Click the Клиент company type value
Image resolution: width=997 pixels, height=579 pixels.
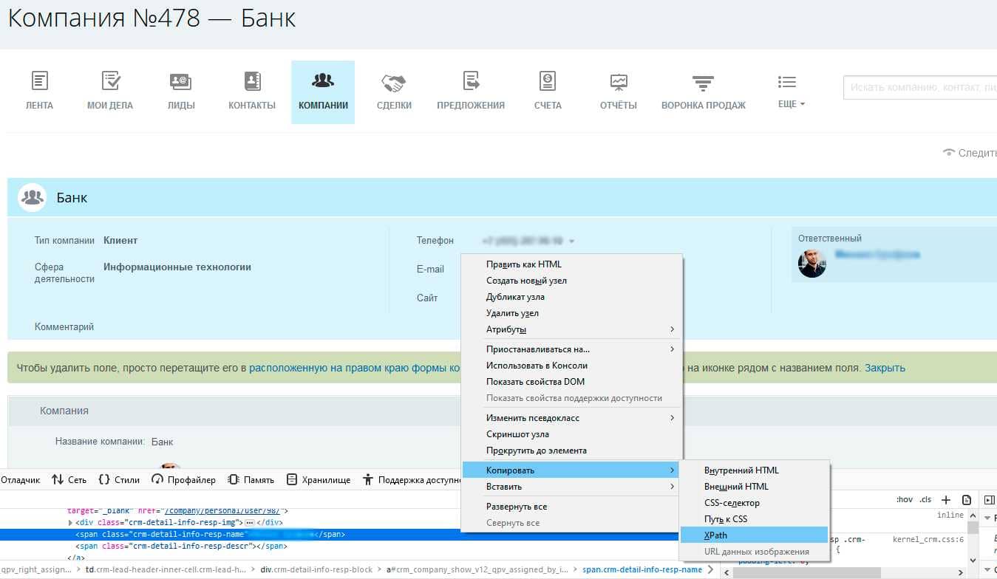(x=120, y=240)
